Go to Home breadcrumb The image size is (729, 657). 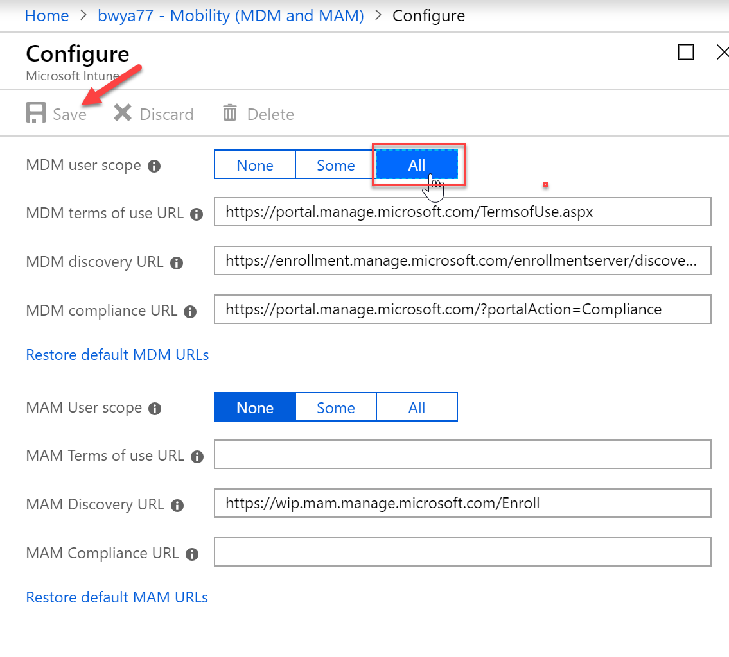46,15
